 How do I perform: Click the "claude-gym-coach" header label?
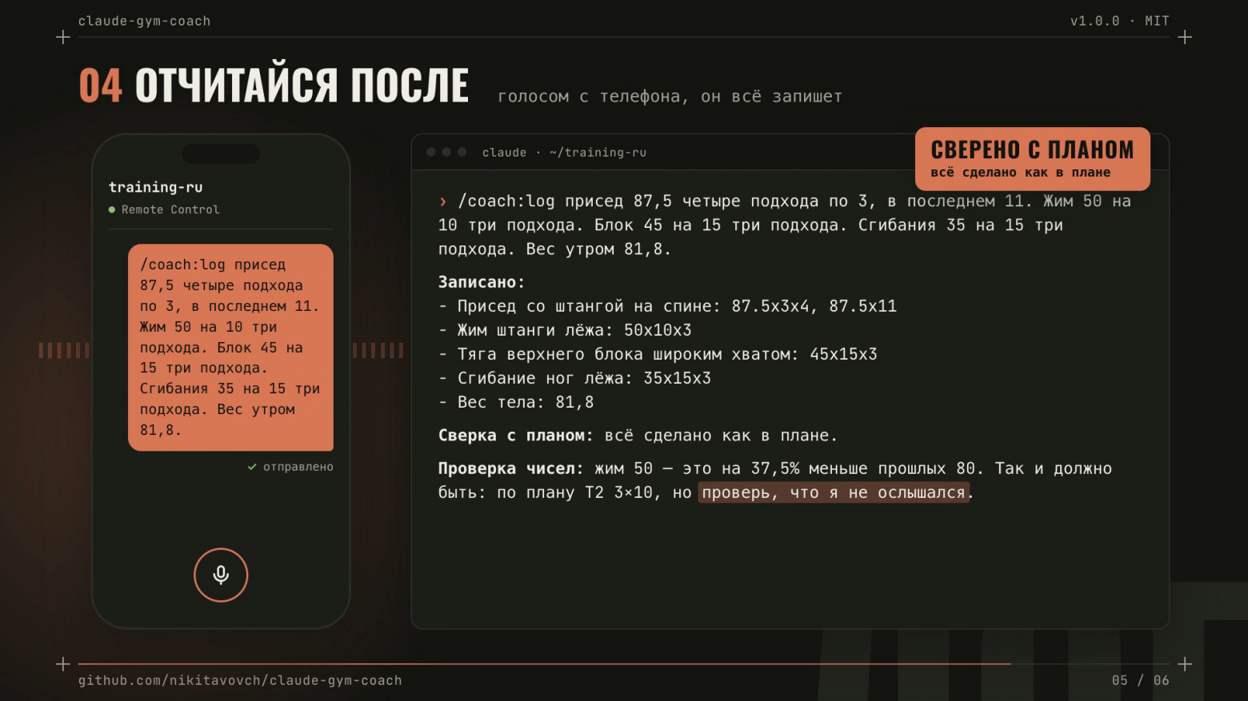tap(144, 21)
